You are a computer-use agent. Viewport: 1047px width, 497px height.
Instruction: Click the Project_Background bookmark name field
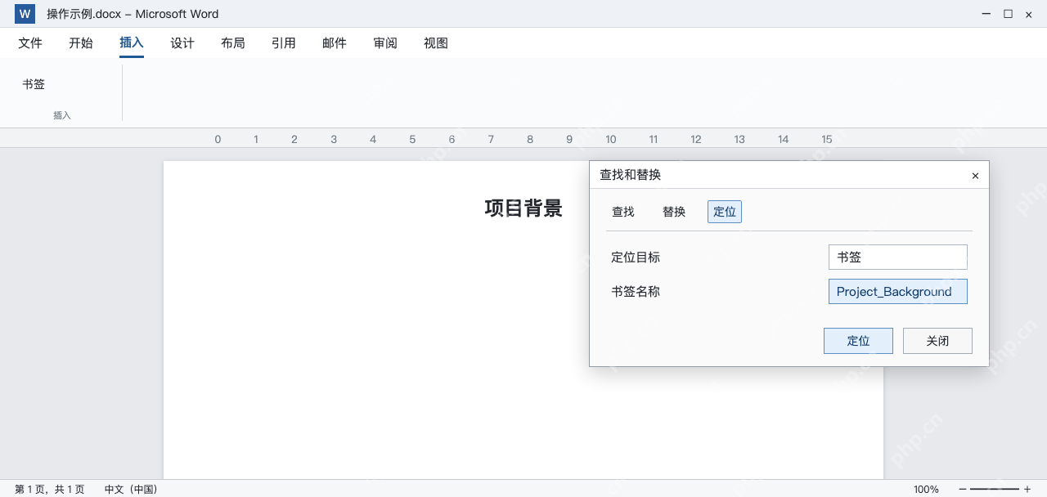(898, 291)
